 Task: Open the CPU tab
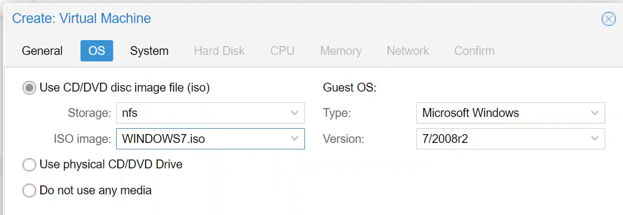282,51
